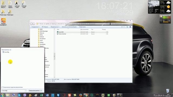This screenshot has height=97, width=173.
Task: Switch to Google Chrome on the taskbar
Action: (x=86, y=95)
